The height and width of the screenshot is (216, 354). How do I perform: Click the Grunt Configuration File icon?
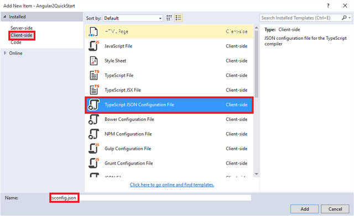93,163
